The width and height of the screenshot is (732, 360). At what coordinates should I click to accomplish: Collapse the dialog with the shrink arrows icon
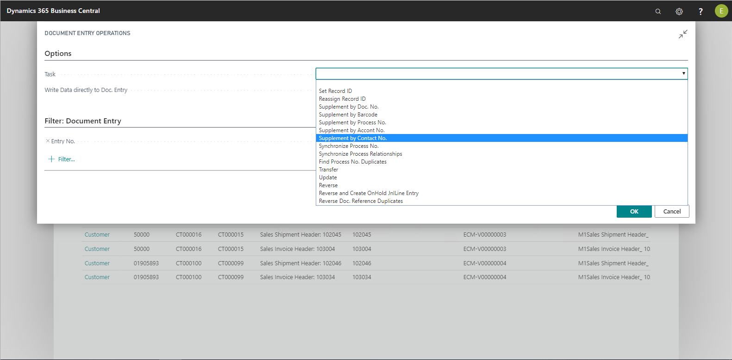(x=683, y=34)
